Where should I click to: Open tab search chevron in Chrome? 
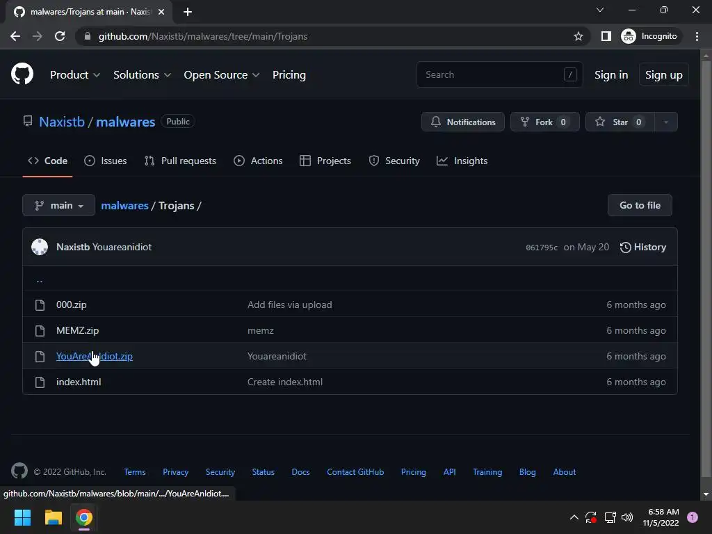[x=600, y=10]
